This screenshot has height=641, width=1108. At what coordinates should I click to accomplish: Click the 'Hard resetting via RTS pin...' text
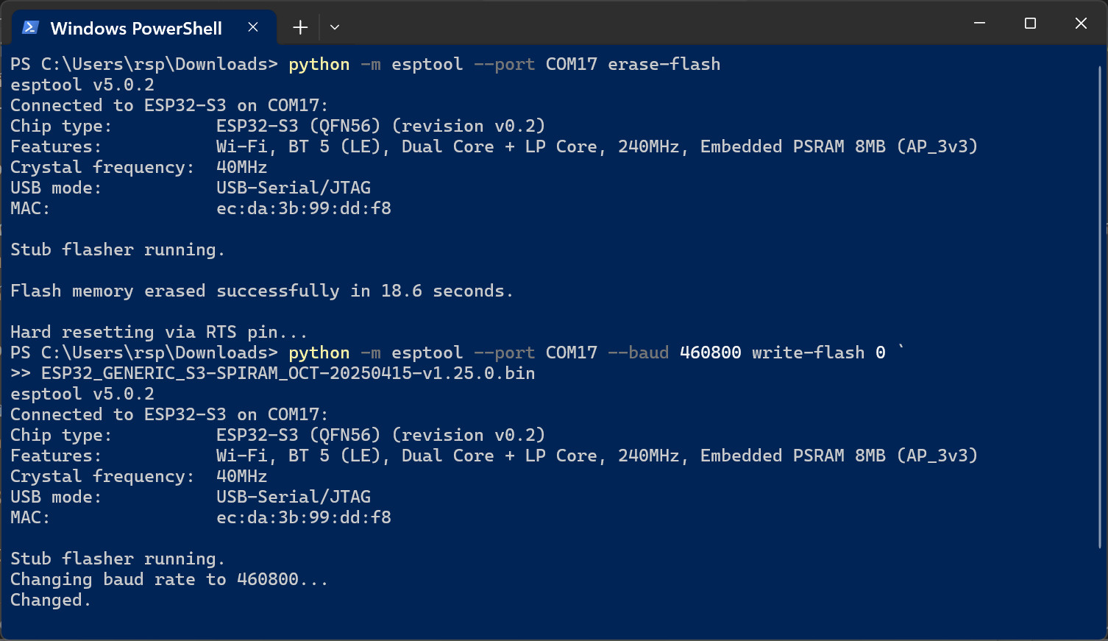pyautogui.click(x=158, y=332)
